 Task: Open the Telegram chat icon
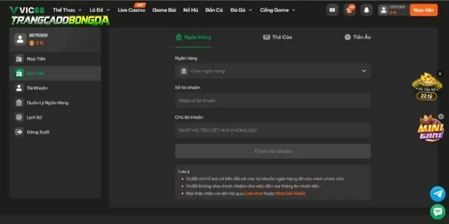(x=437, y=194)
